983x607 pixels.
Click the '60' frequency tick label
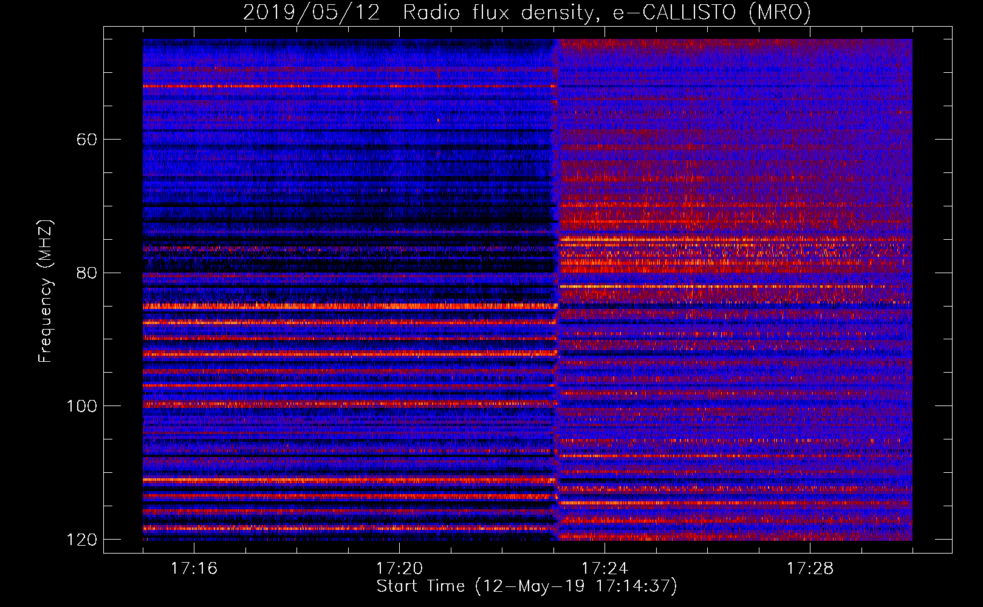click(x=87, y=140)
